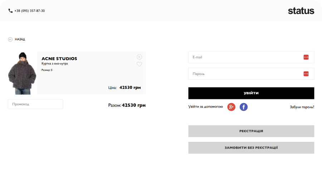322x194 pixels.
Task: Sign in with Facebook icon
Action: pyautogui.click(x=244, y=107)
